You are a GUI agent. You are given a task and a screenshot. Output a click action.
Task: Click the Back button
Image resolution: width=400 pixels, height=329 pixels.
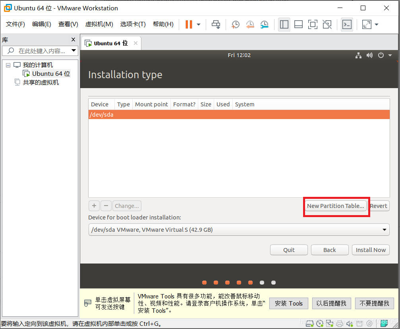pyautogui.click(x=330, y=250)
